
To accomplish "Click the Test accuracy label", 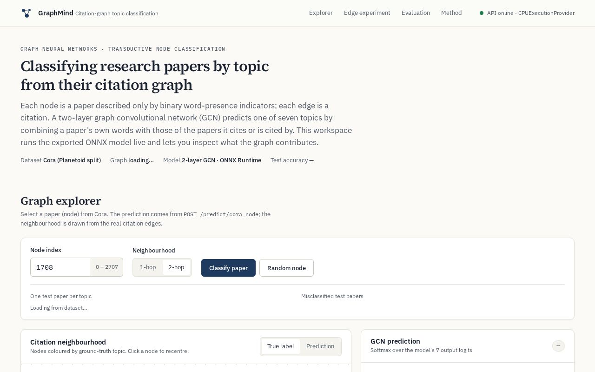I will coord(289,160).
